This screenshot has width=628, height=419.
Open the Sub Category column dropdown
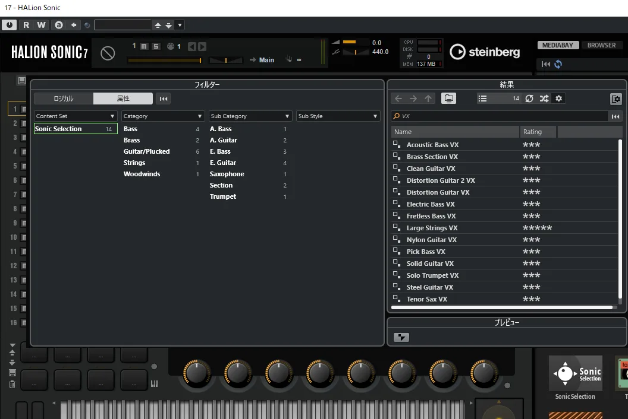(250, 116)
